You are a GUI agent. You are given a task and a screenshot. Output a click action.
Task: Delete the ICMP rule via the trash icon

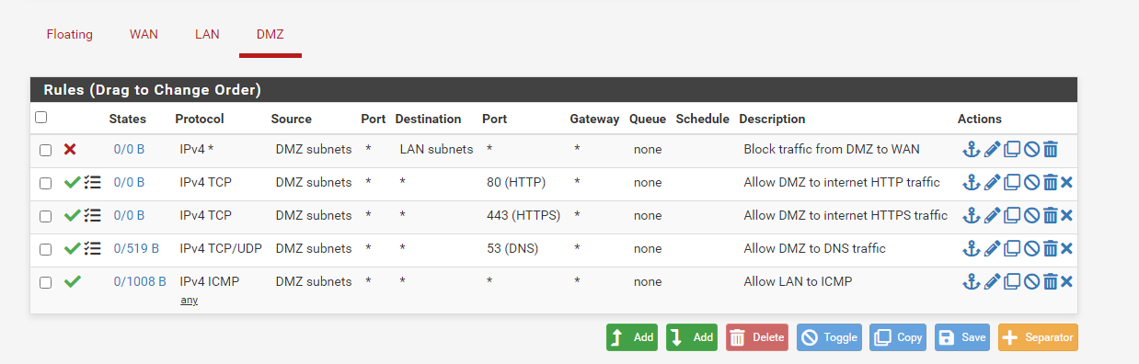(1050, 281)
